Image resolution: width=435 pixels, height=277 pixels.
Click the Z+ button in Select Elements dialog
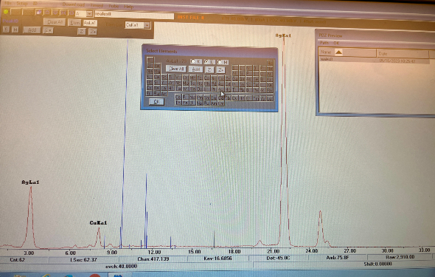pyautogui.click(x=220, y=69)
